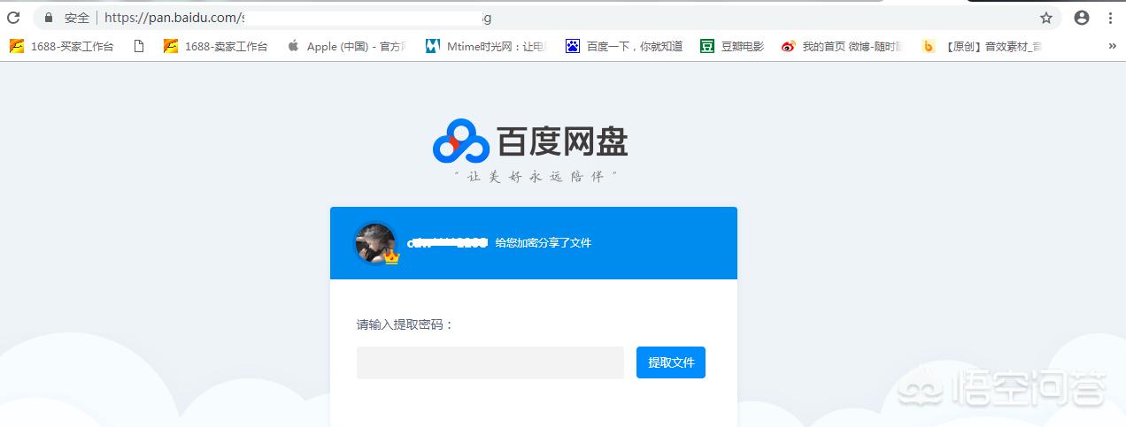Screen dimensions: 1126x427
Task: Open the 我的首页 微博 bookmark
Action: pyautogui.click(x=842, y=46)
